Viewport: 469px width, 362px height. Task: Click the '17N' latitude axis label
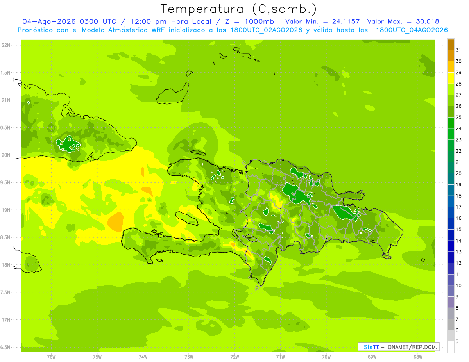click(x=6, y=320)
